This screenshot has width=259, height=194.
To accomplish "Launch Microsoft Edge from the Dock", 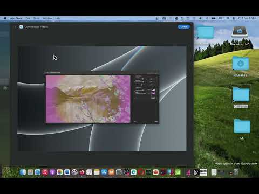I will pyautogui.click(x=133, y=172).
